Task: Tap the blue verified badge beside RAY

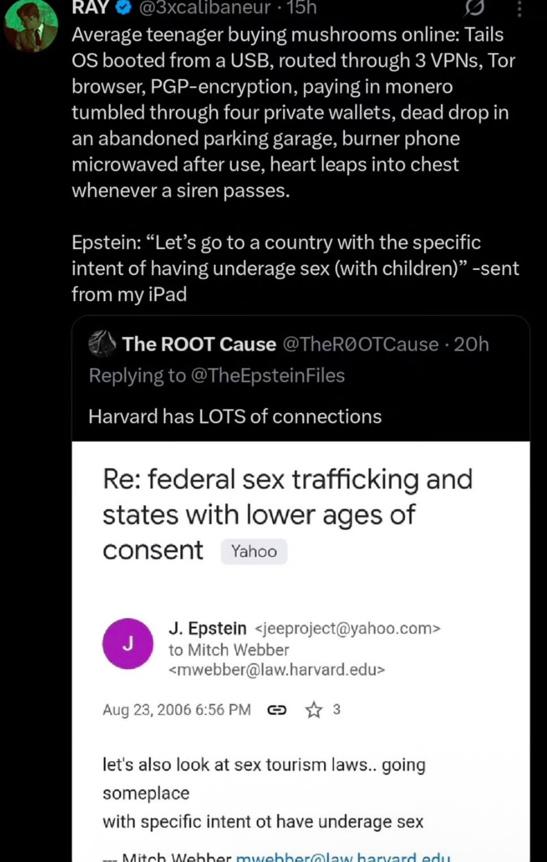Action: pyautogui.click(x=124, y=7)
